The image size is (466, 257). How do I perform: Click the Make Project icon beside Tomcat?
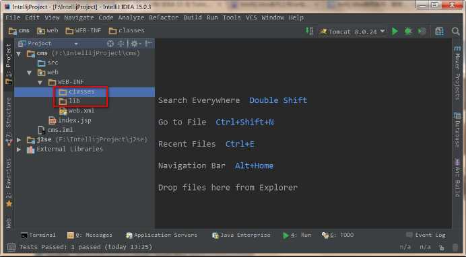310,31
